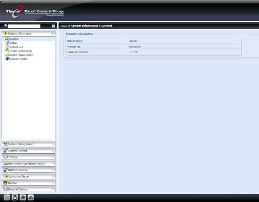Open Syslog Management
Image resolution: width=259 pixels, height=202 pixels.
tap(21, 55)
